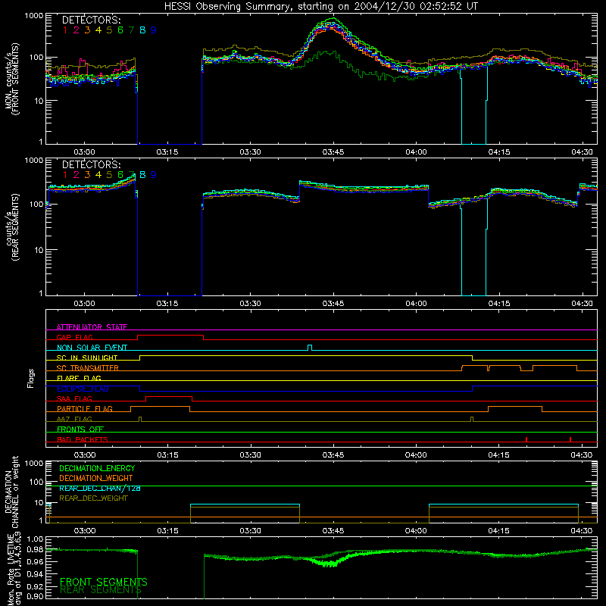Click the NON_SOLAR_EVENT pulse near 03:40
This screenshot has height=606, width=606.
click(x=310, y=348)
